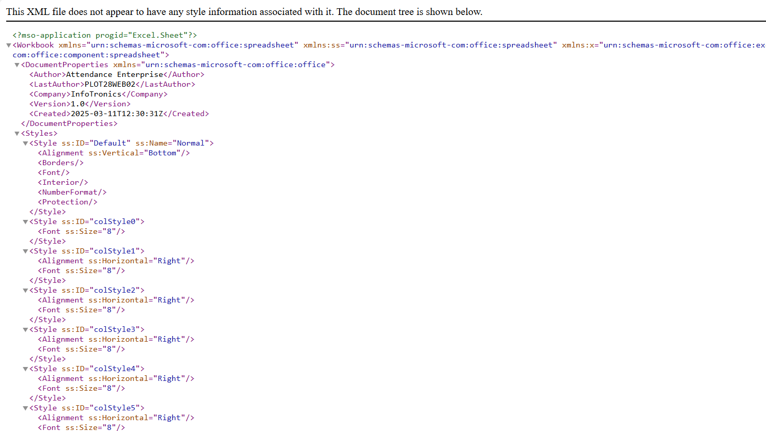Collapse the colStyle3 Style node
The width and height of the screenshot is (766, 431).
(25, 329)
